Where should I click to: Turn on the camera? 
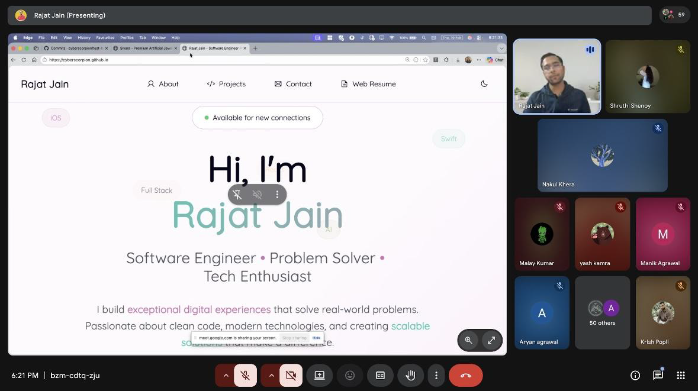[291, 375]
